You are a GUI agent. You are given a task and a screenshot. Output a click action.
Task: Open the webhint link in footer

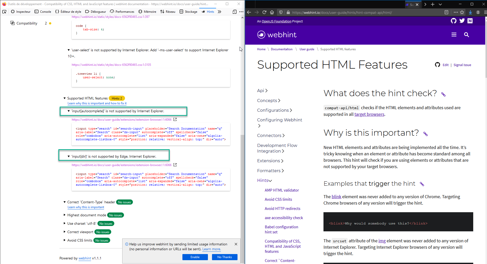[85, 258]
